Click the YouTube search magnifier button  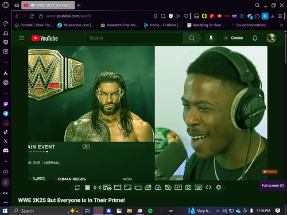point(192,38)
